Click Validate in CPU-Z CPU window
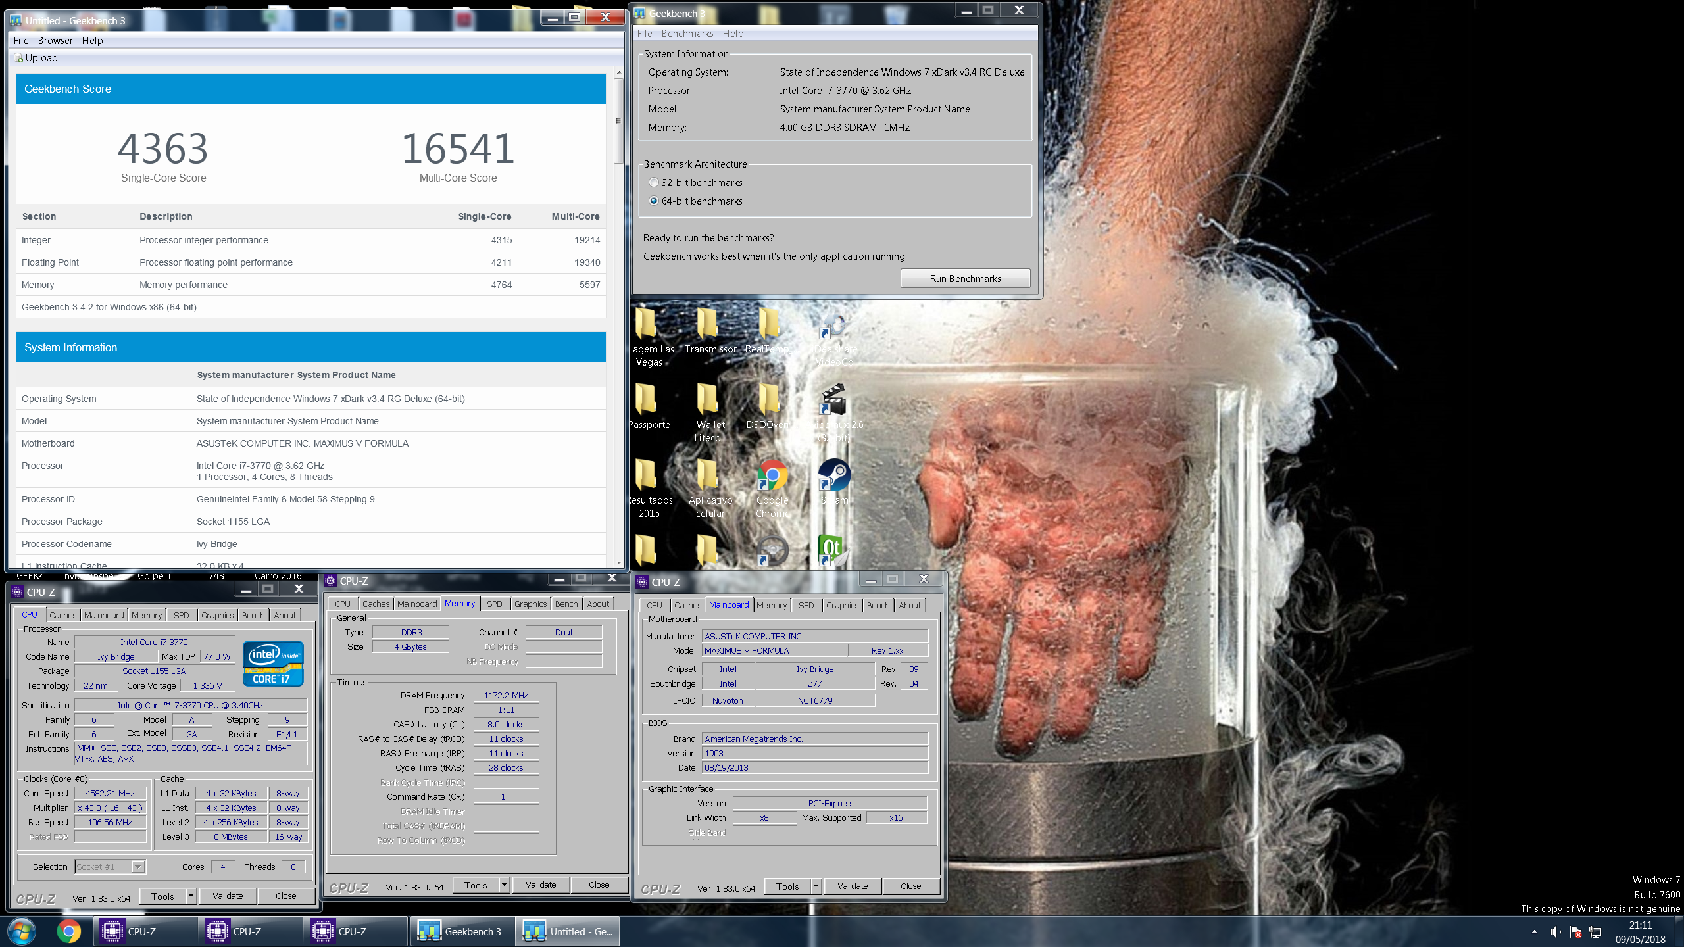 coord(228,896)
